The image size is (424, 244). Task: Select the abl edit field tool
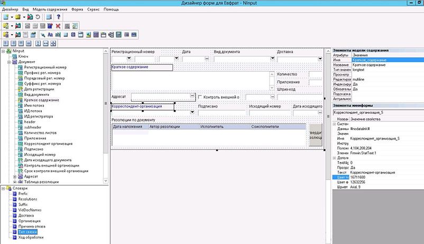click(58, 34)
